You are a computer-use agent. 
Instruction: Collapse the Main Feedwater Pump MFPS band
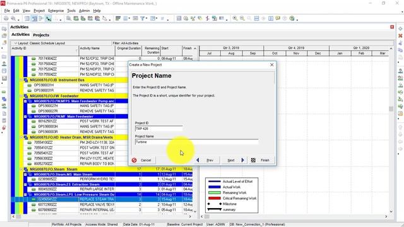click(x=25, y=101)
